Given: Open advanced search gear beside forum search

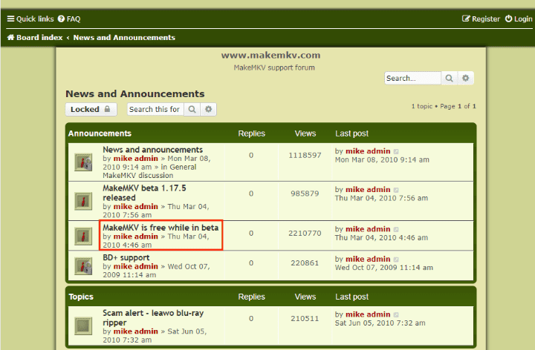Looking at the screenshot, I should [209, 109].
